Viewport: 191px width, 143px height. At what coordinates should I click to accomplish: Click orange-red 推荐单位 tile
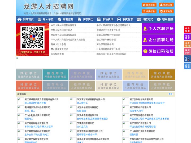[29, 86]
